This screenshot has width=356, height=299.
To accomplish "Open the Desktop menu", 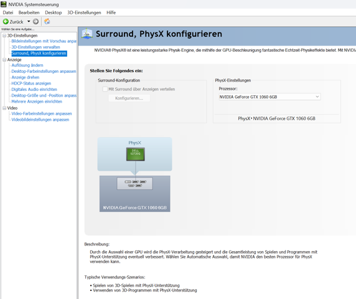I will pyautogui.click(x=54, y=12).
